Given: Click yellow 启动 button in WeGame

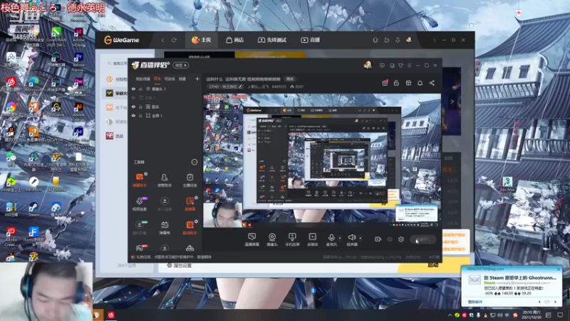Looking at the screenshot, I should point(432,265).
